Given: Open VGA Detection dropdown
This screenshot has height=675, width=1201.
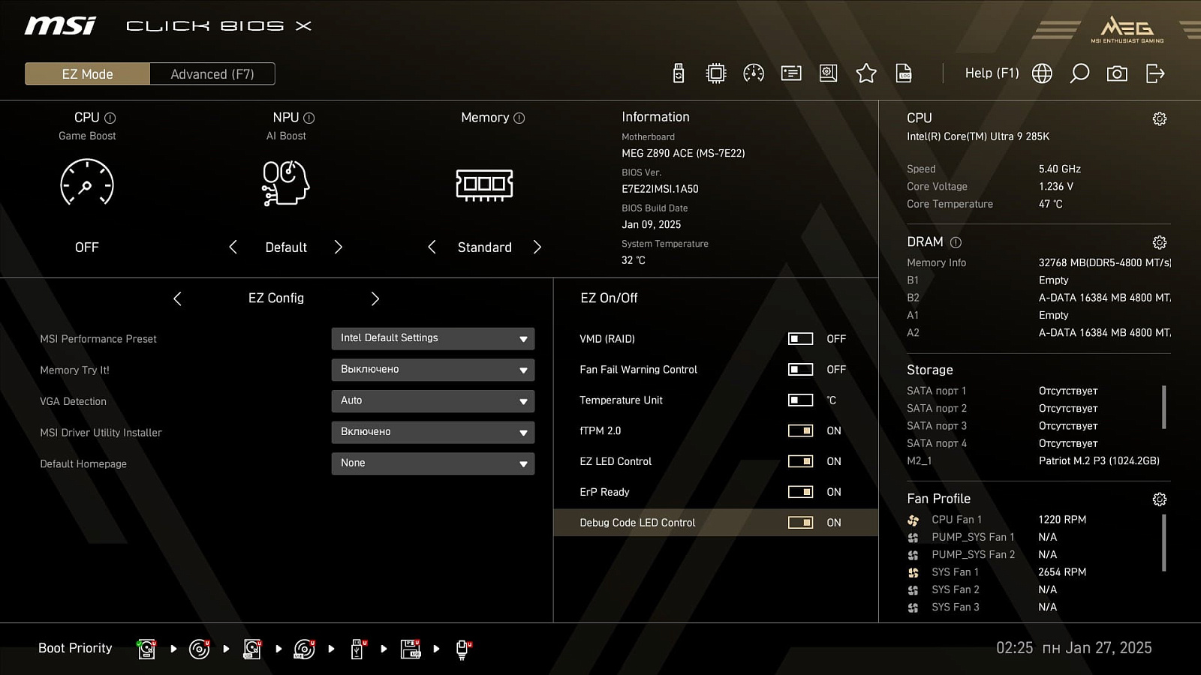Looking at the screenshot, I should click(x=433, y=401).
